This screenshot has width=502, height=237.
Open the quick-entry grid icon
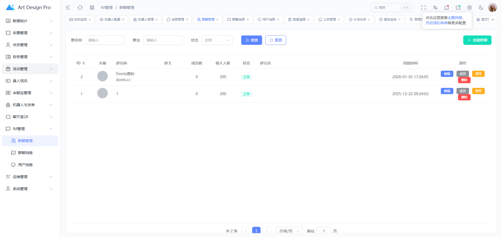click(92, 8)
